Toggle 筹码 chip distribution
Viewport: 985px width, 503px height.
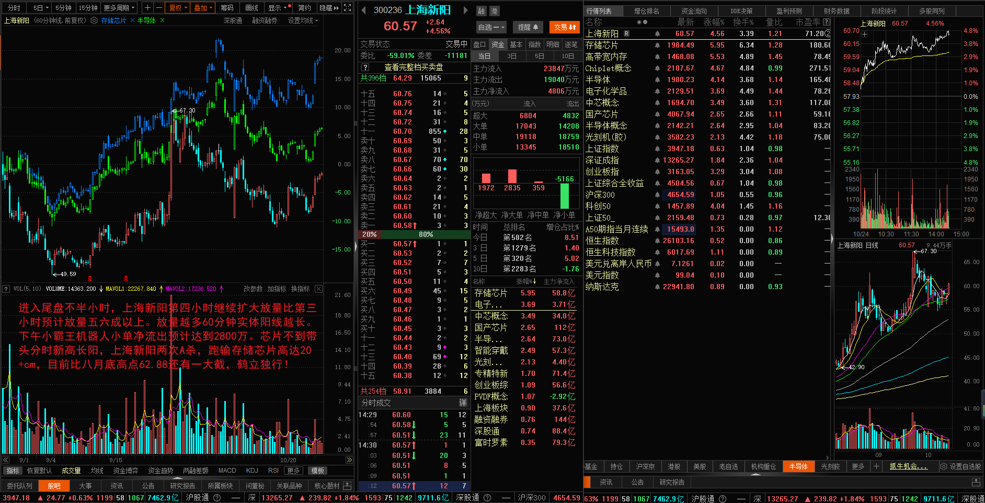[x=227, y=8]
